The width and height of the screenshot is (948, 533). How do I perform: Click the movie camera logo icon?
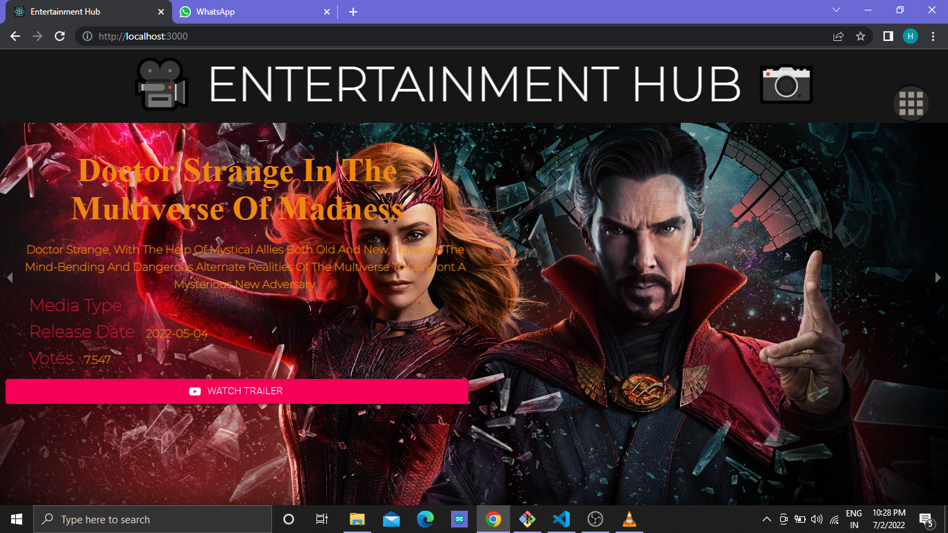click(160, 82)
